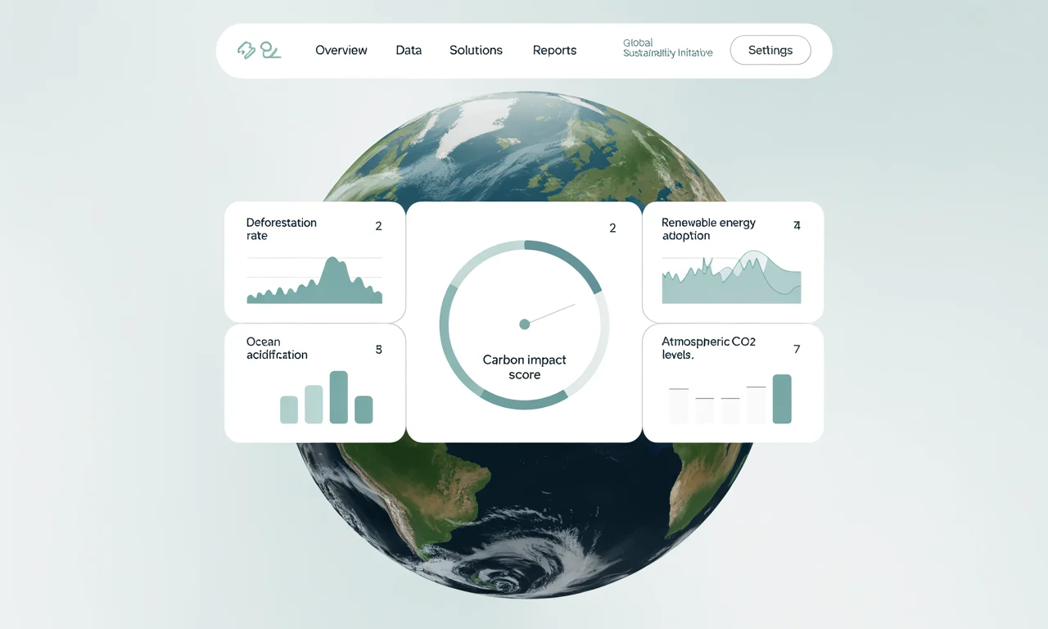1048x629 pixels.
Task: Select the Renewable energy adoption chart
Action: point(731,280)
